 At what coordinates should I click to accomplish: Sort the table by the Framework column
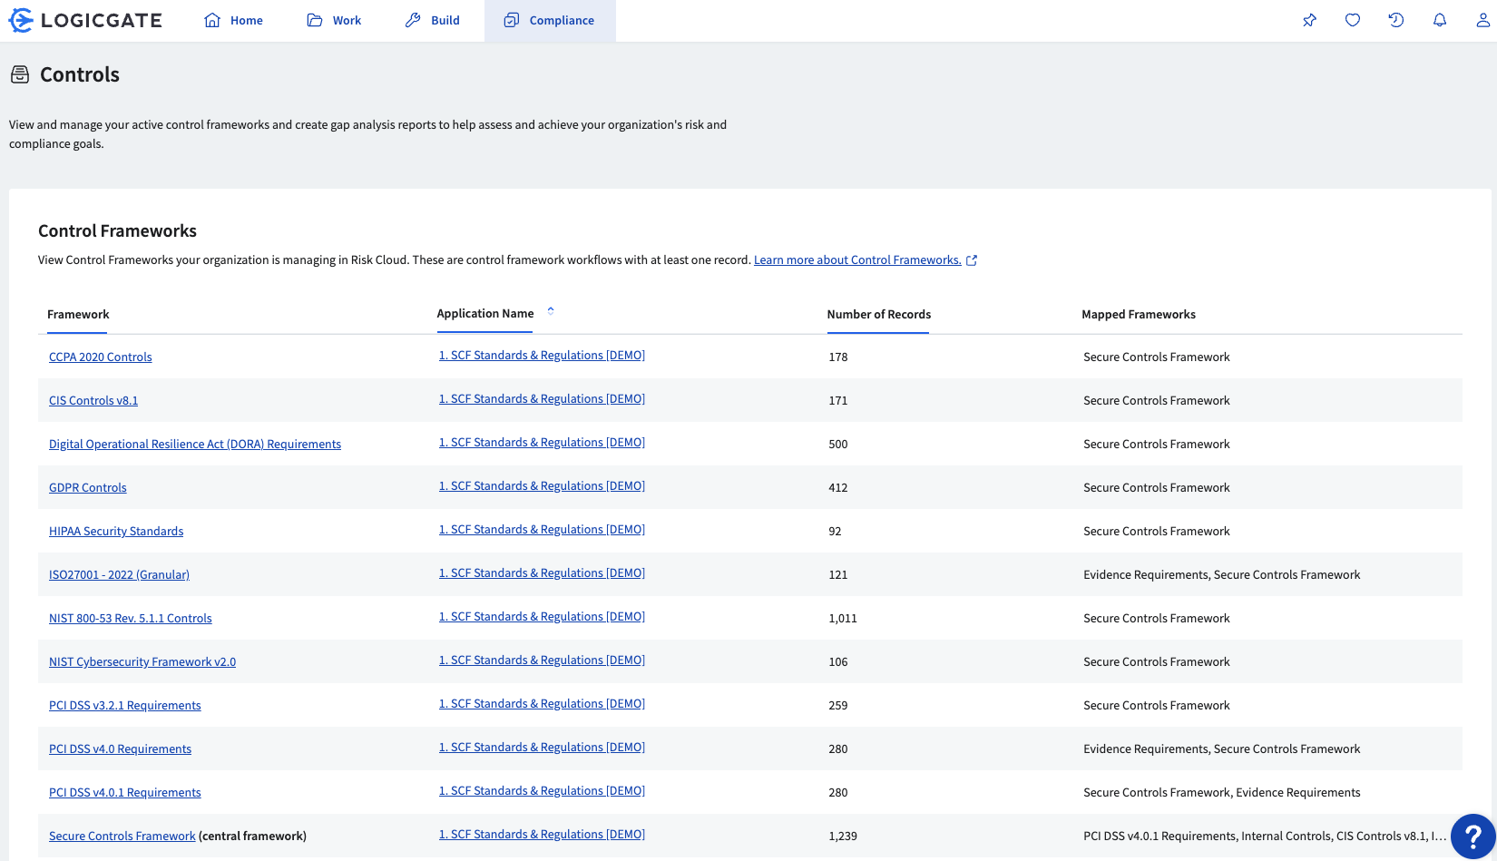coord(77,315)
